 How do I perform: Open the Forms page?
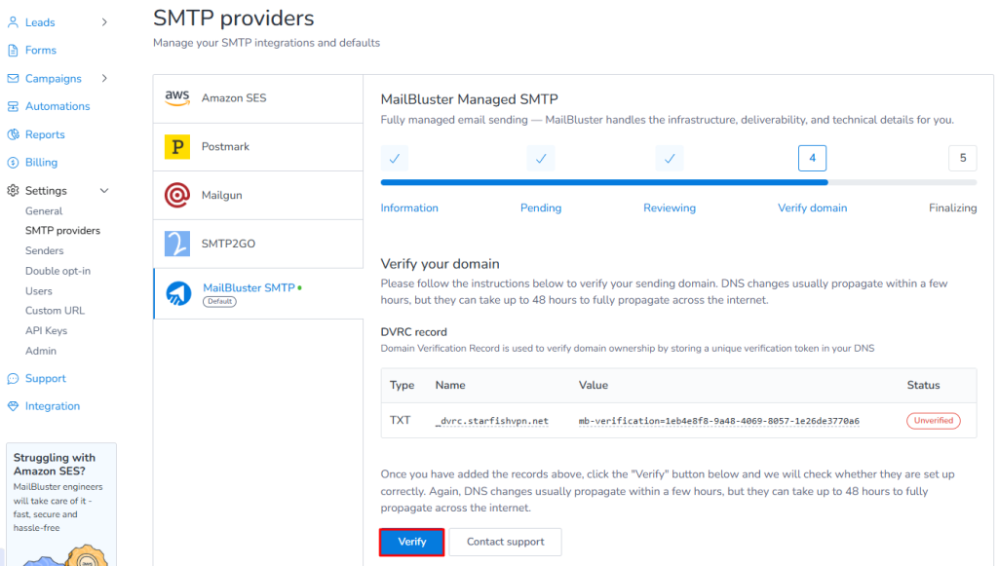click(41, 51)
